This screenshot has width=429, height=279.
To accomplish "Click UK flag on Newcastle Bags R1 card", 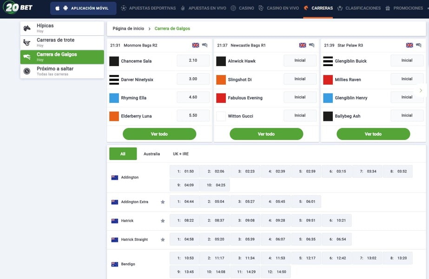I will pos(303,45).
